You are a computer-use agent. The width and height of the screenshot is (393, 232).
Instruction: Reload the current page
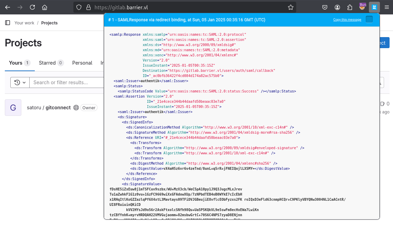tap(32, 8)
